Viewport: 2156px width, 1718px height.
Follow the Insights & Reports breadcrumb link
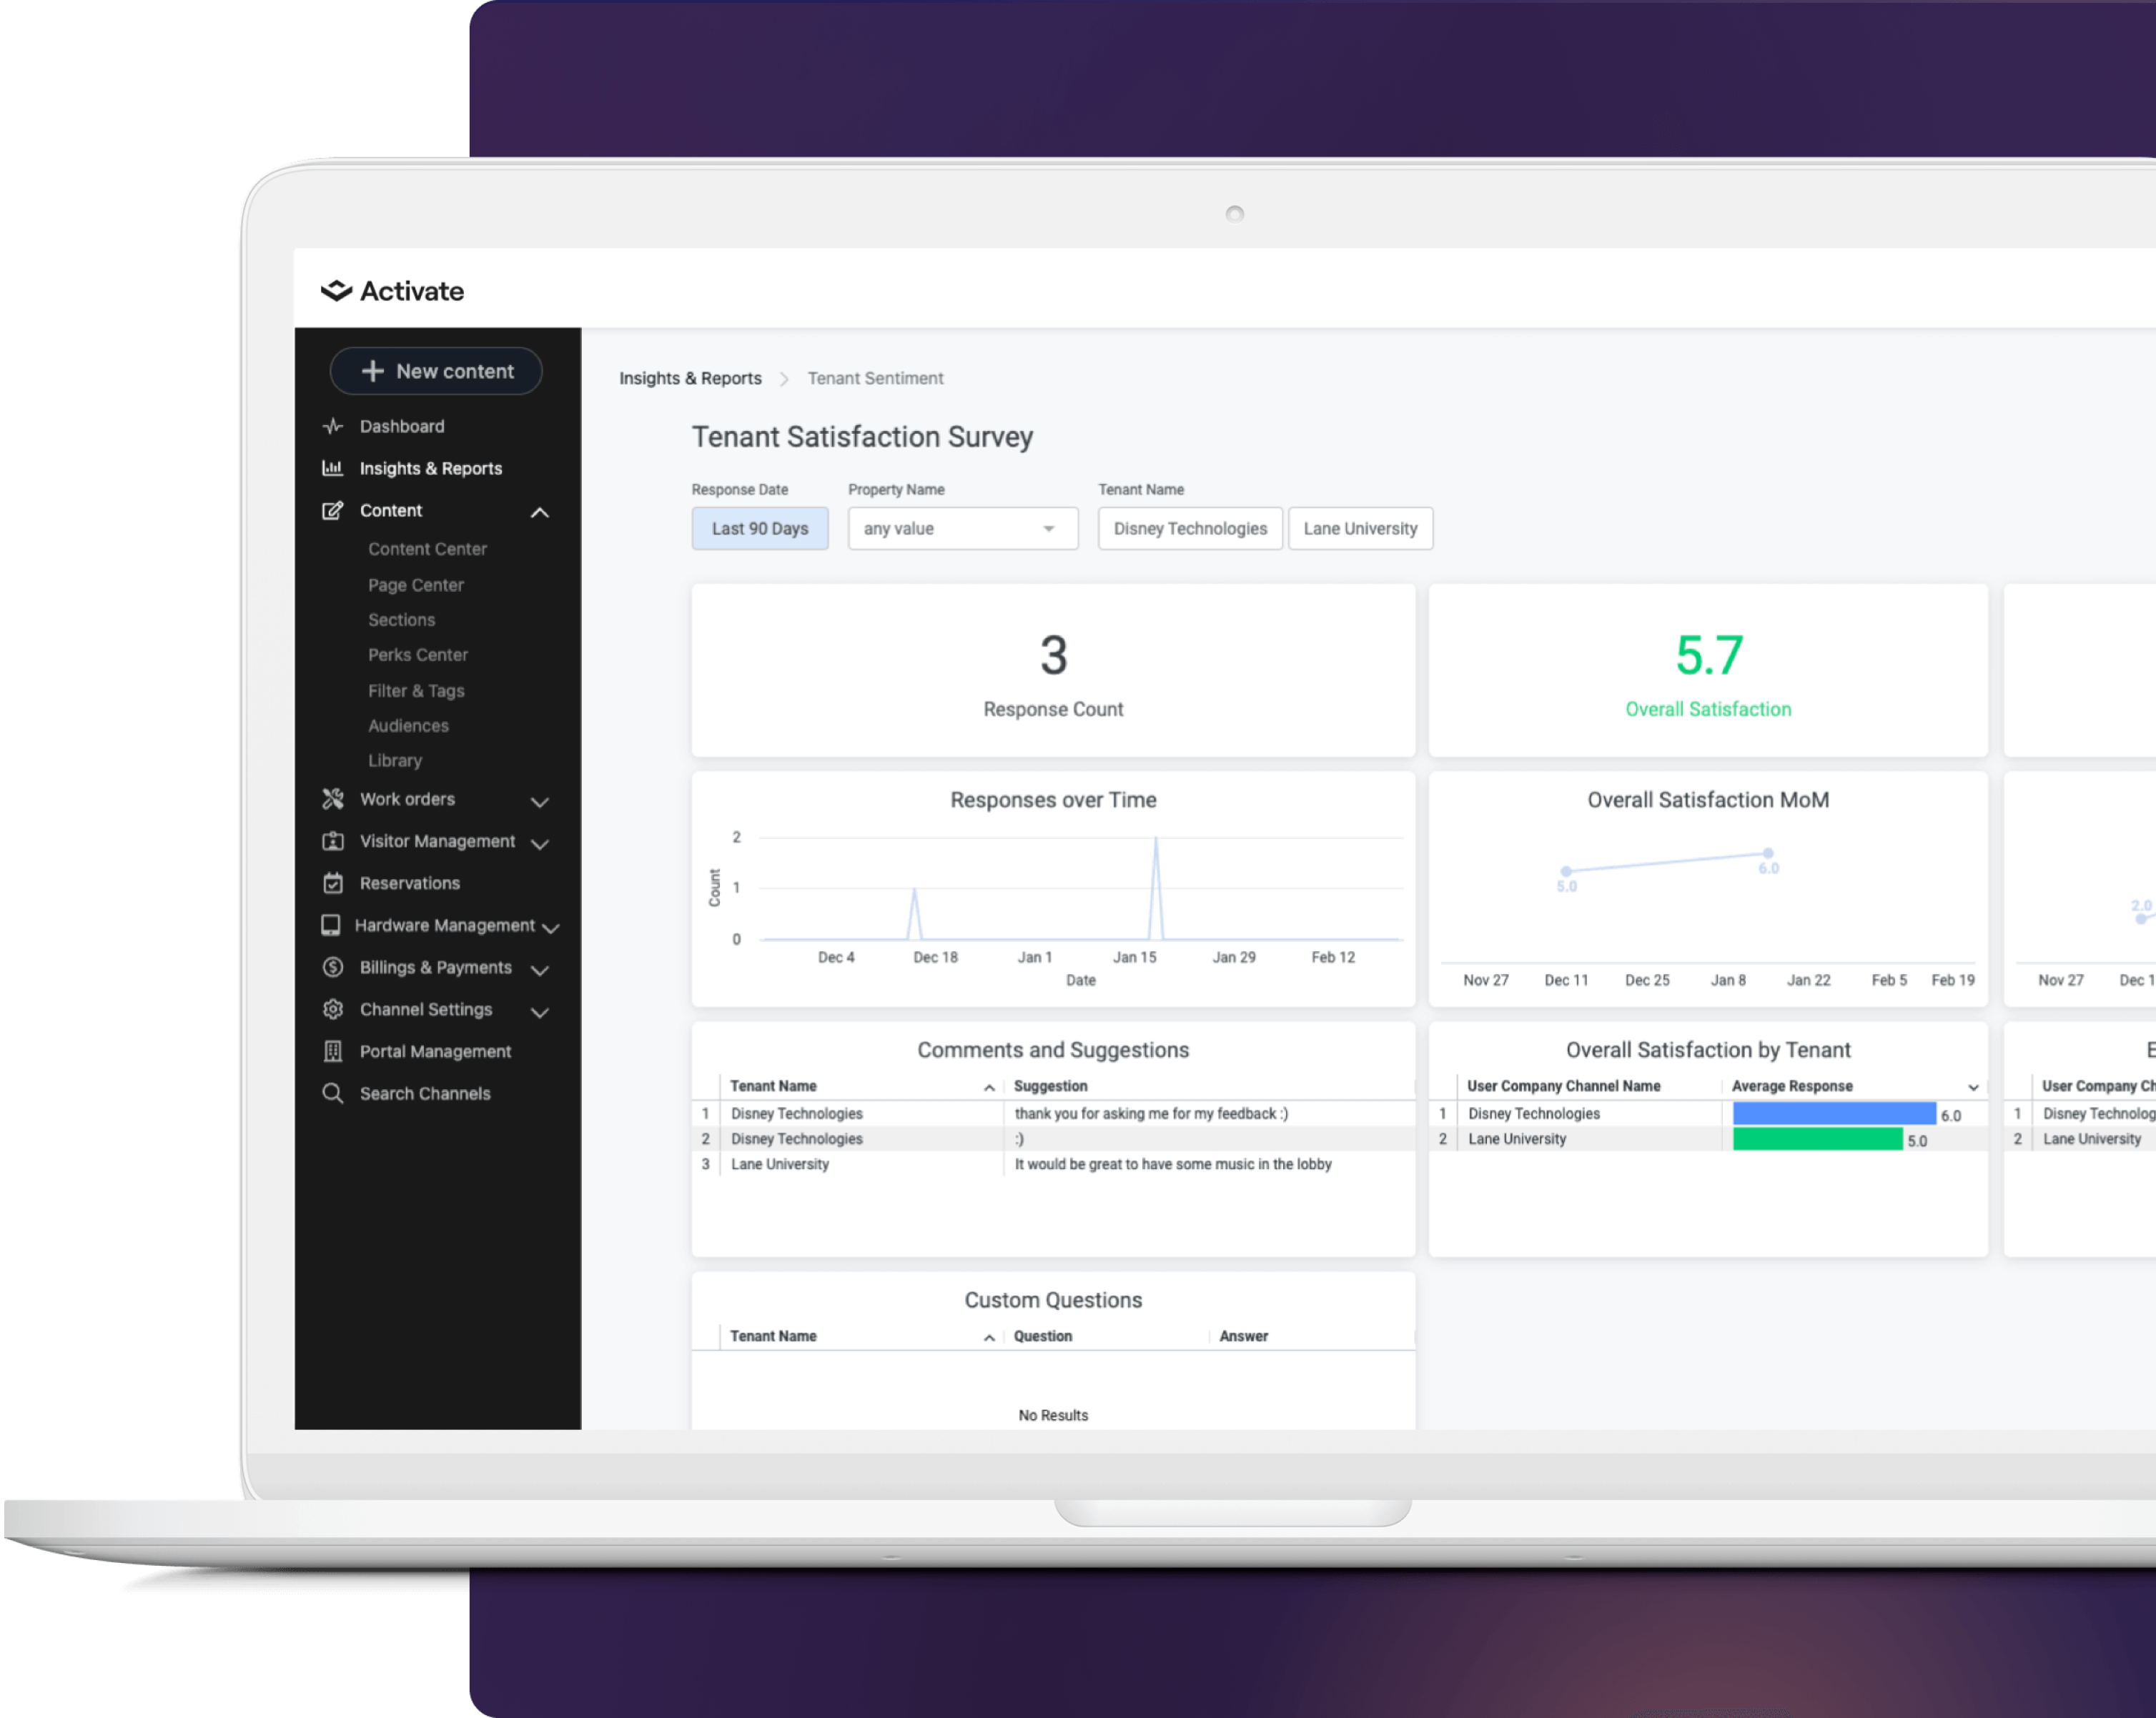[690, 378]
